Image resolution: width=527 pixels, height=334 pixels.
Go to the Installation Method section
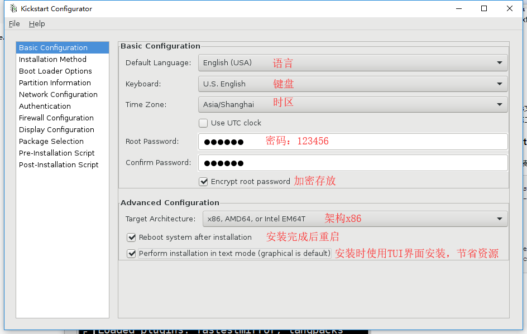point(63,60)
